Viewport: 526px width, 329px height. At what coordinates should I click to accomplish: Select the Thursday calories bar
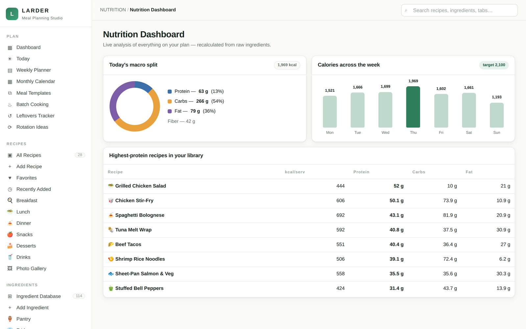413,107
